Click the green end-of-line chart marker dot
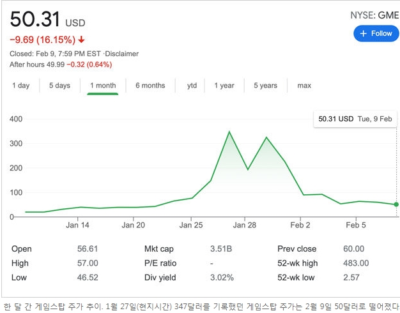Image resolution: width=400 pixels, height=313 pixels. click(396, 204)
